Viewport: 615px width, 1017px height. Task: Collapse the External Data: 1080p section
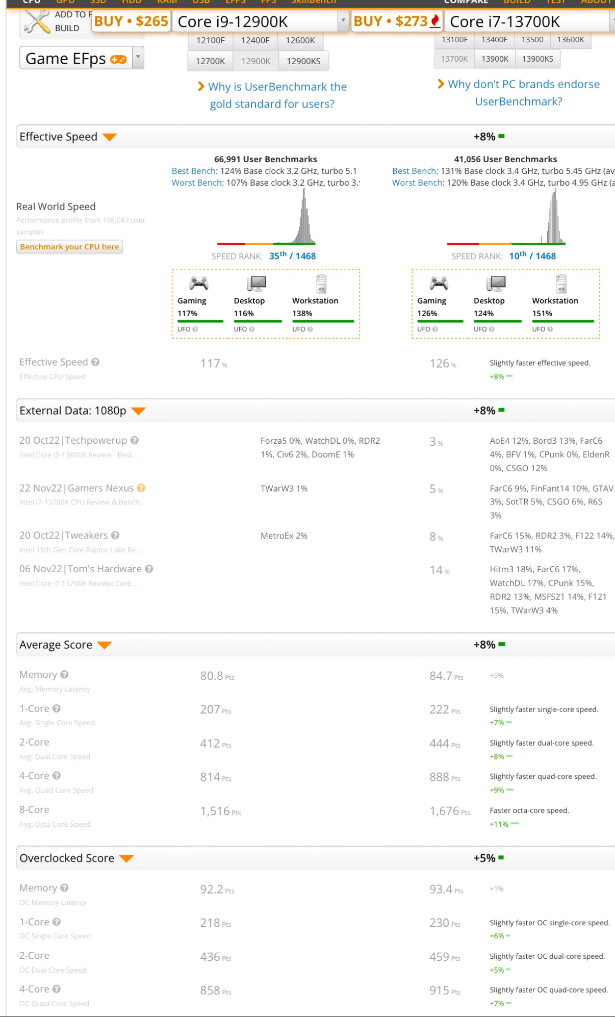pos(138,411)
